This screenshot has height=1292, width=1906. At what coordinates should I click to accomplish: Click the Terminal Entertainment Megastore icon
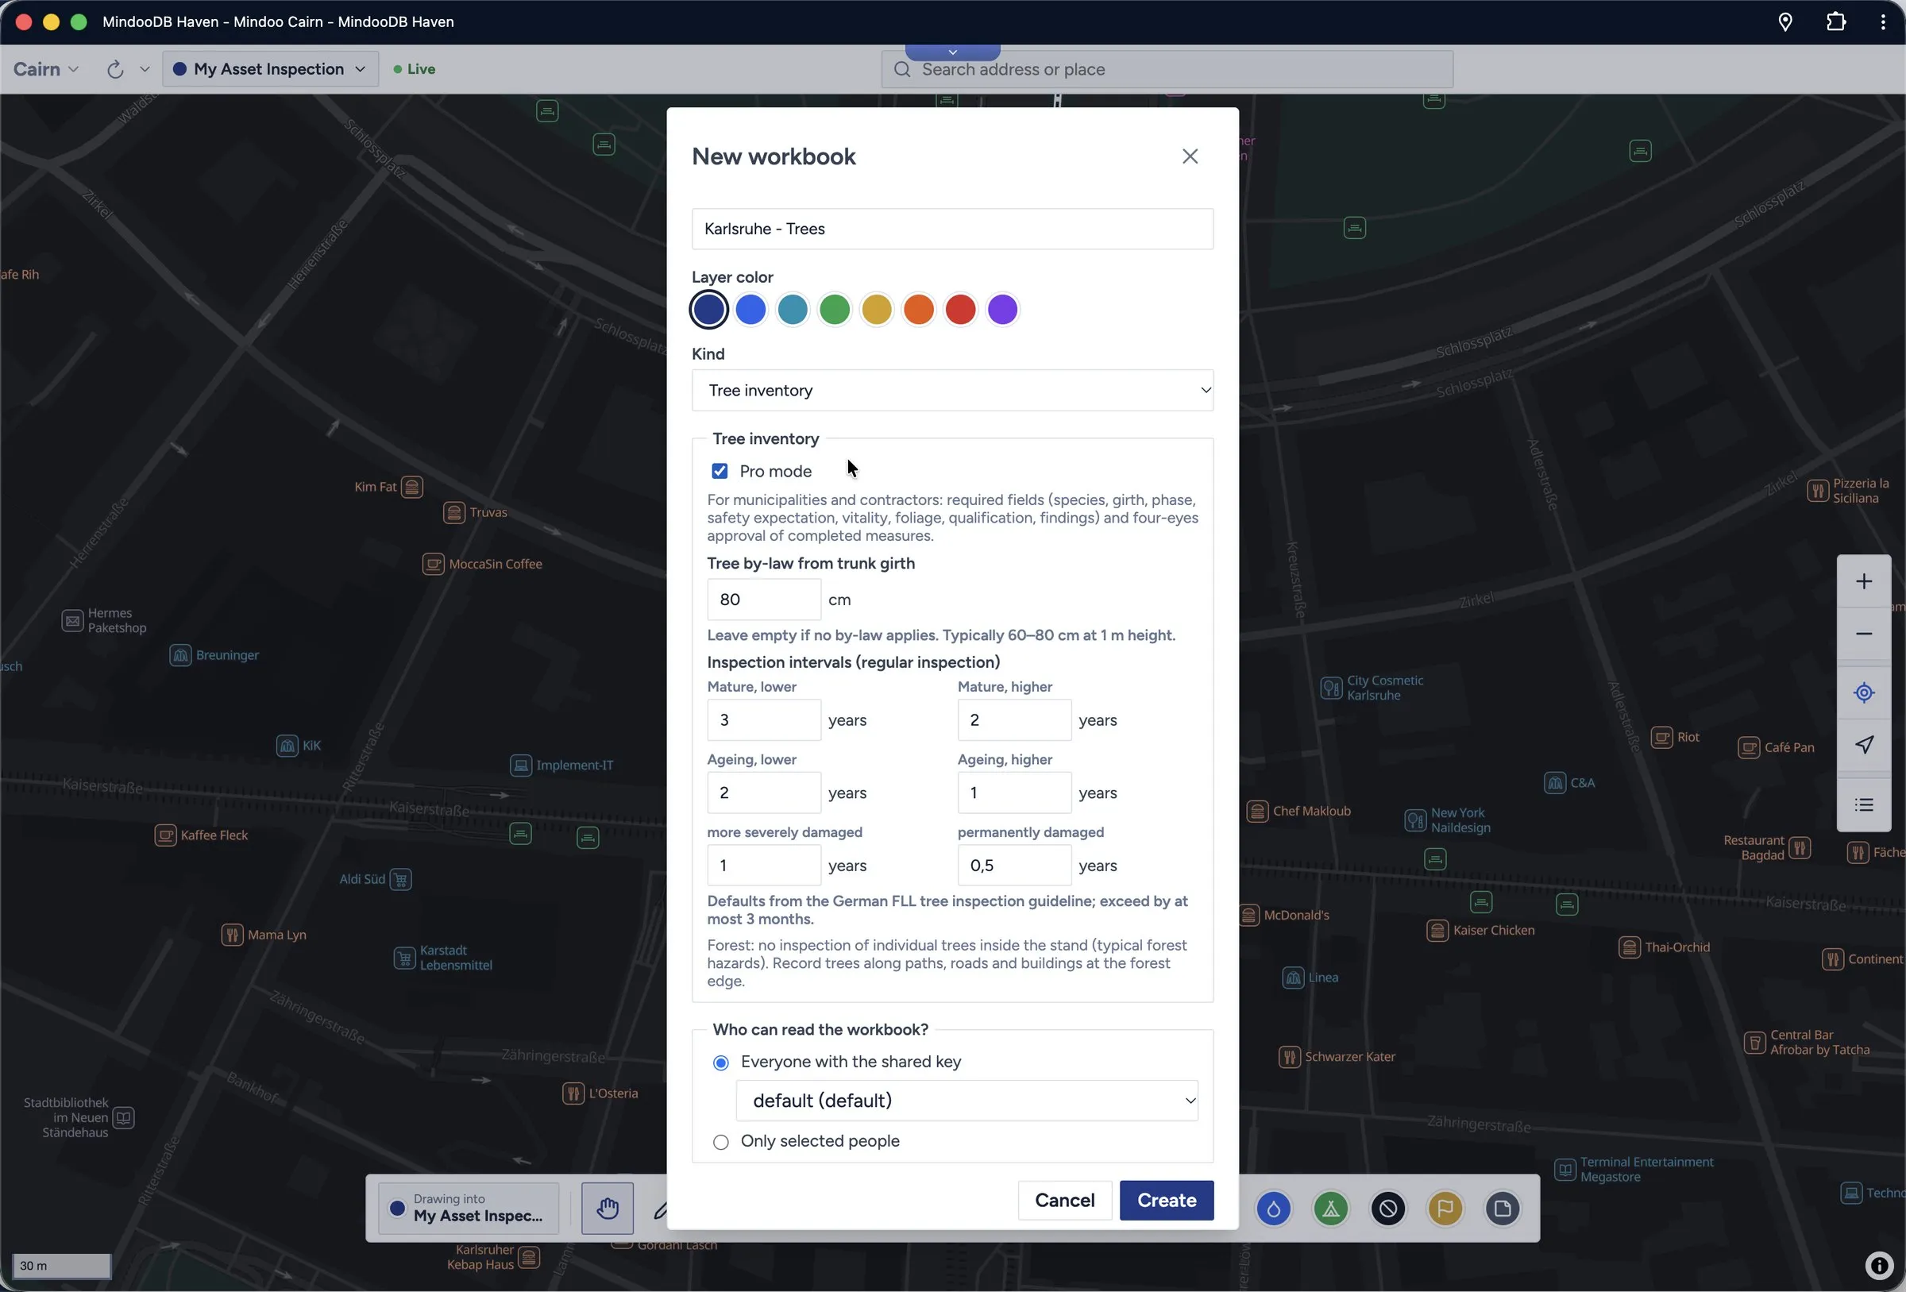click(1565, 1169)
